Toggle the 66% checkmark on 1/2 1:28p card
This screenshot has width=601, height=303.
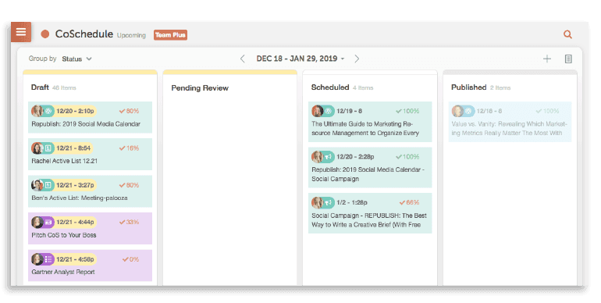[x=402, y=202]
